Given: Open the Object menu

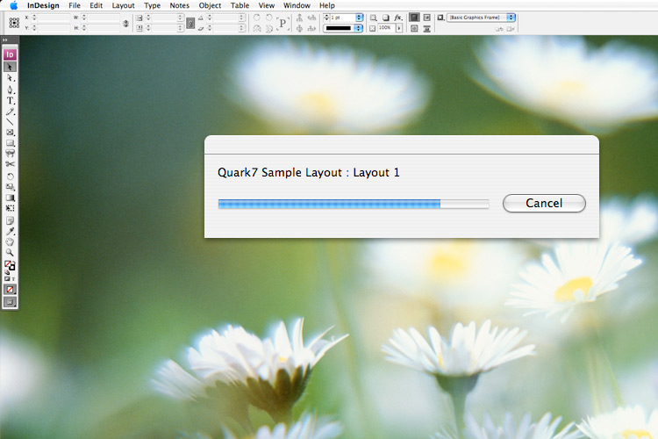Looking at the screenshot, I should click(210, 5).
